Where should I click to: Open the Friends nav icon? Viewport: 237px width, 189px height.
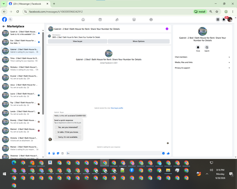tap(117, 19)
